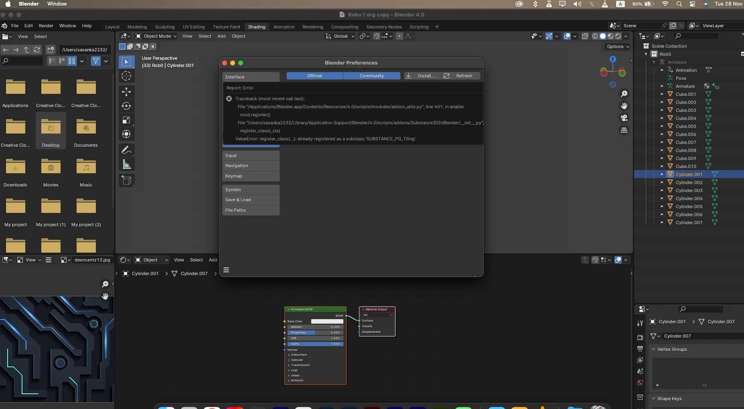
Task: Click the Install... button in Preferences
Action: [422, 76]
